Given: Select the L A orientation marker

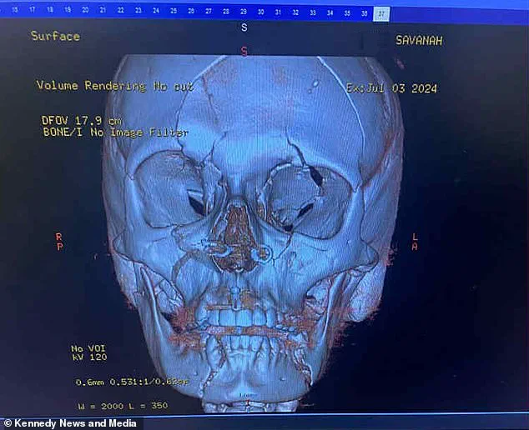Looking at the screenshot, I should point(414,241).
